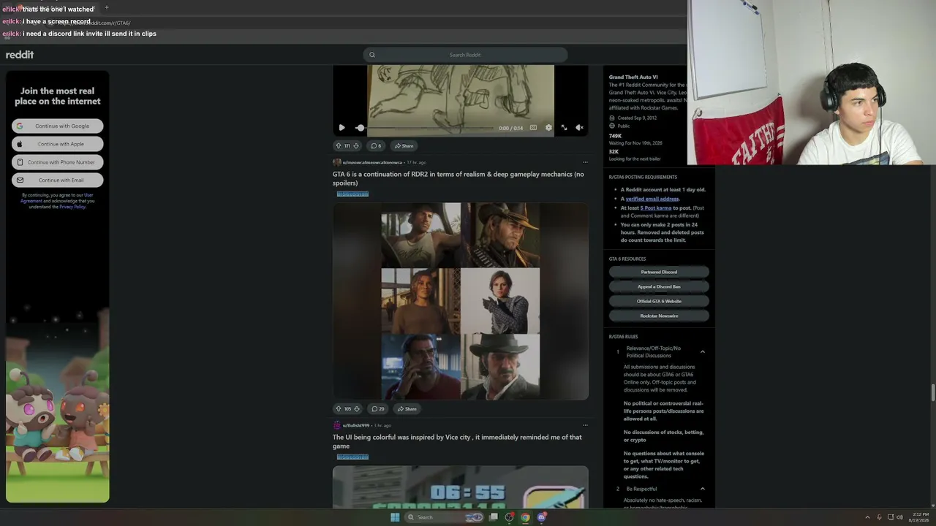Viewport: 936px width, 526px height.
Task: Upvote the post with 171 votes
Action: click(x=338, y=145)
